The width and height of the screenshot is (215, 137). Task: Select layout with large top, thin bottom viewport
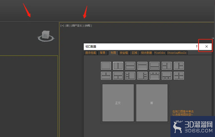pos(154,66)
